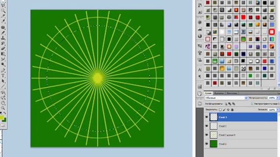Select the Eyedropper tool

pyautogui.click(x=3, y=21)
